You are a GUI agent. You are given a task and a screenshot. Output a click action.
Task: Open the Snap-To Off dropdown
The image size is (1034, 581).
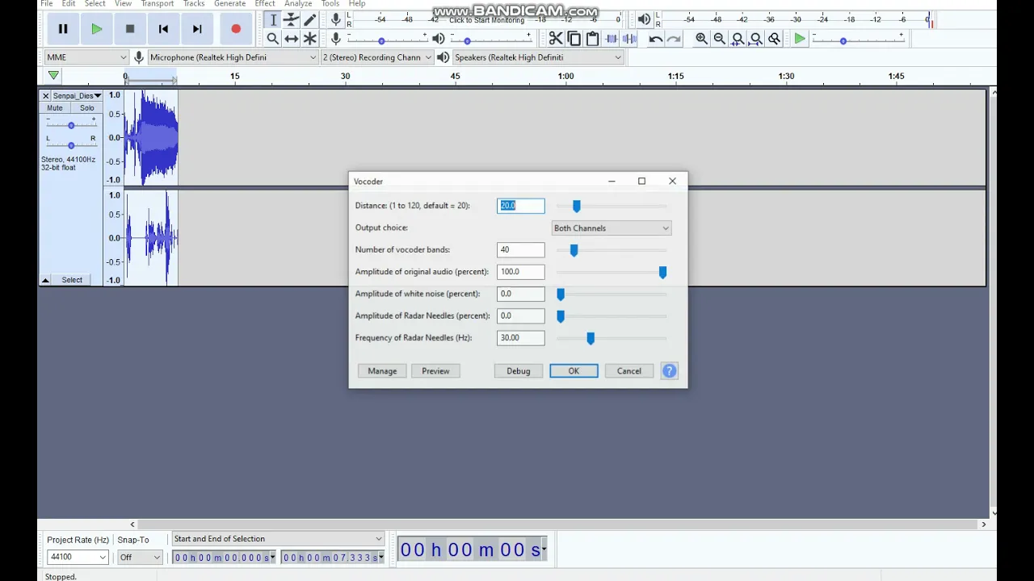pos(140,557)
